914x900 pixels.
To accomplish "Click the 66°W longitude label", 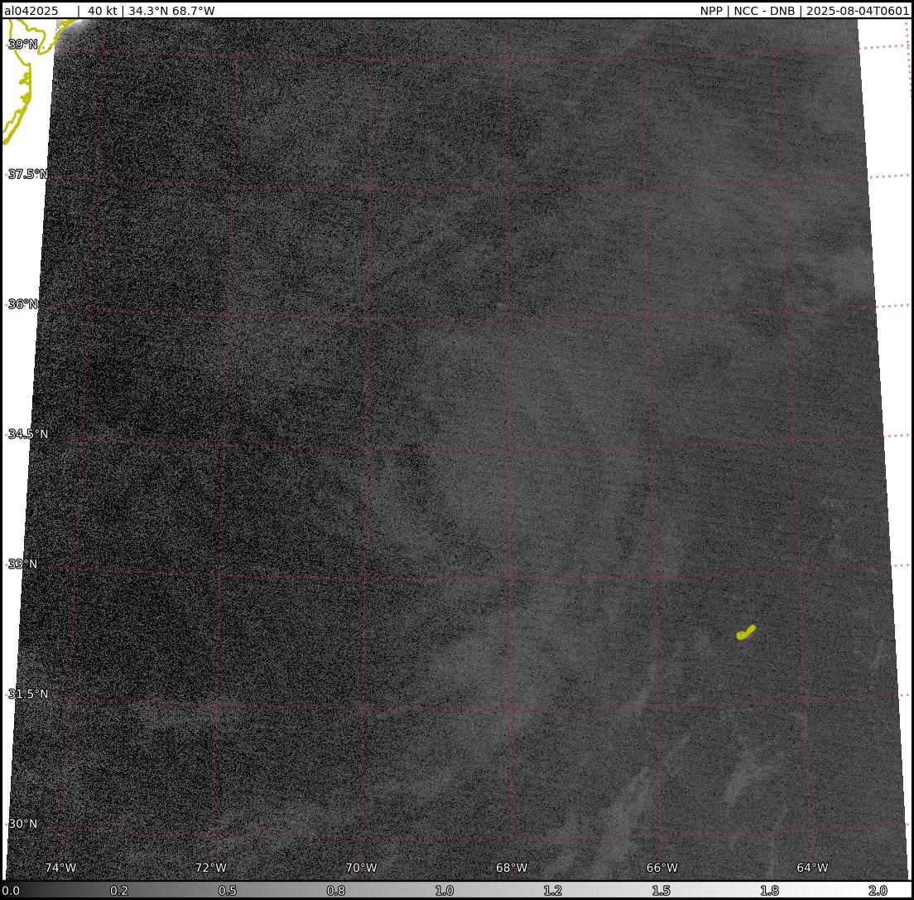I will coord(662,868).
